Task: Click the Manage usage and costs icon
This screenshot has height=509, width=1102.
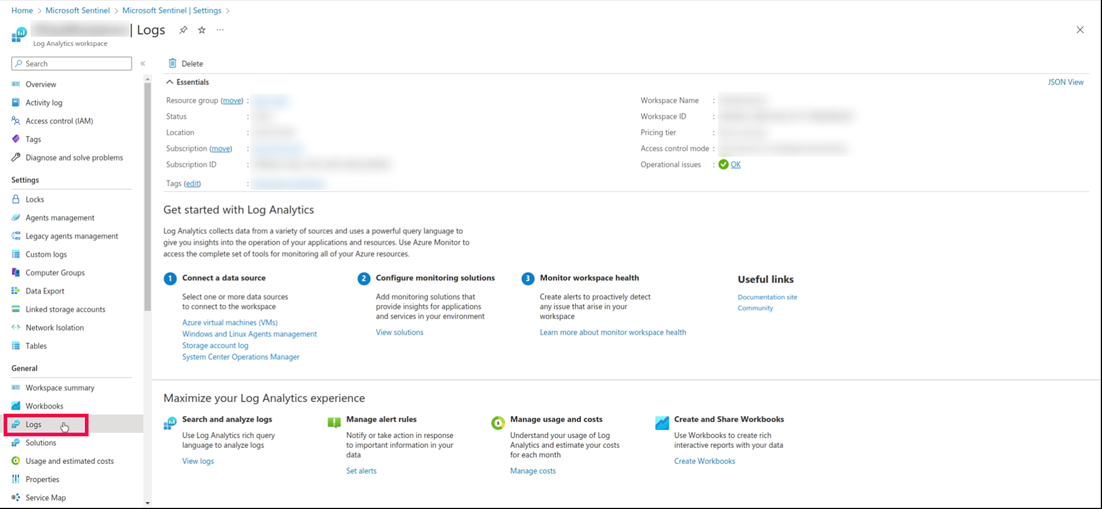Action: tap(498, 423)
